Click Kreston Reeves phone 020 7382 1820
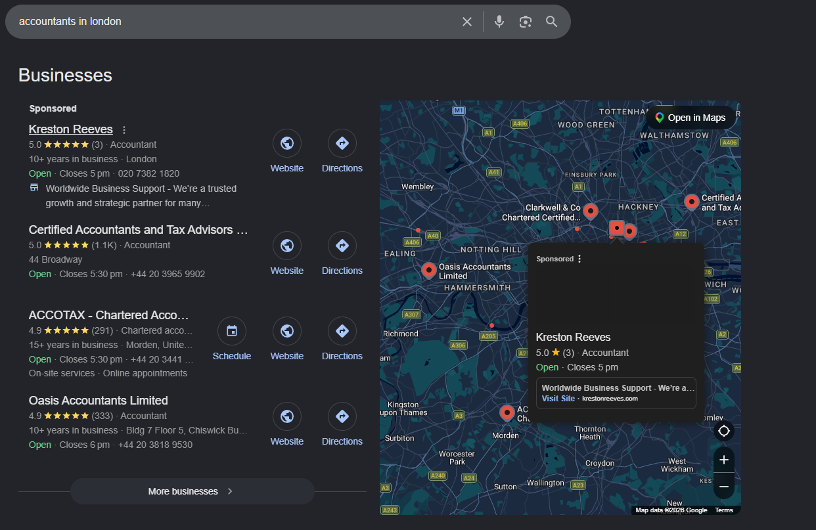This screenshot has width=816, height=530. coord(148,173)
